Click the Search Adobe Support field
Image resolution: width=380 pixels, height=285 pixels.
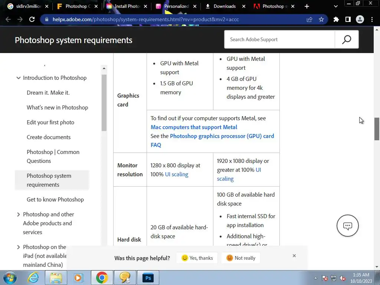coord(280,39)
